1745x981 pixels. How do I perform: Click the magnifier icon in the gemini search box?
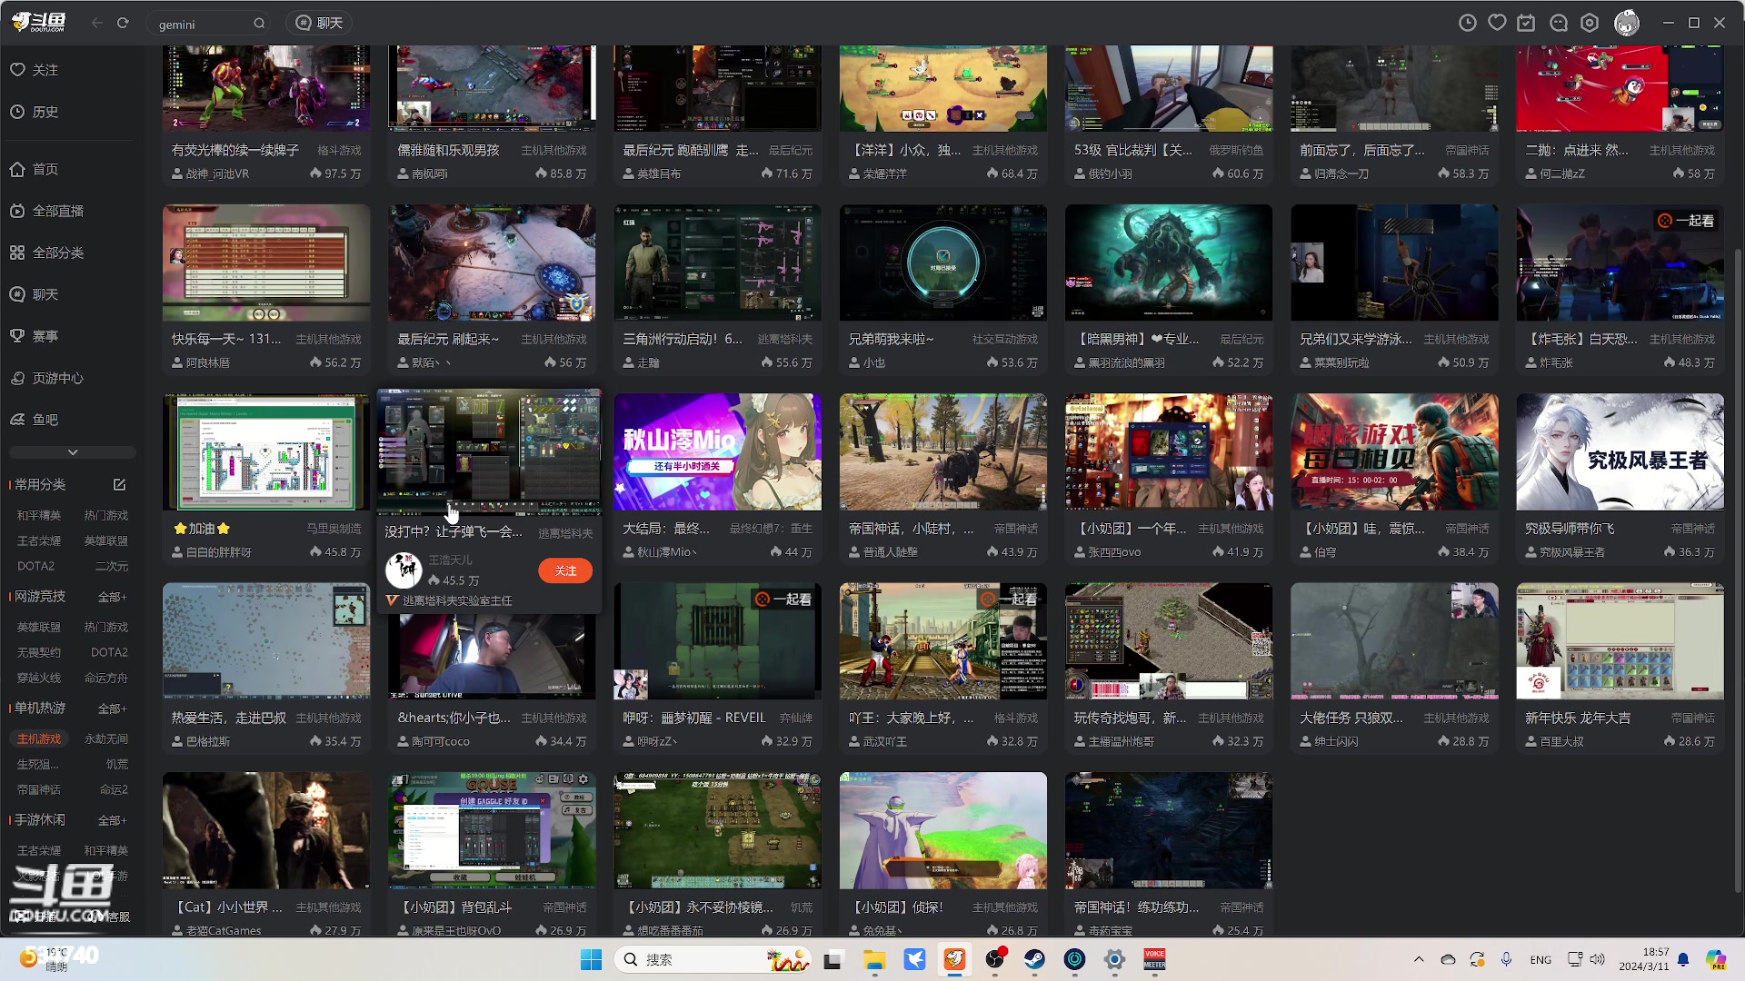coord(259,24)
